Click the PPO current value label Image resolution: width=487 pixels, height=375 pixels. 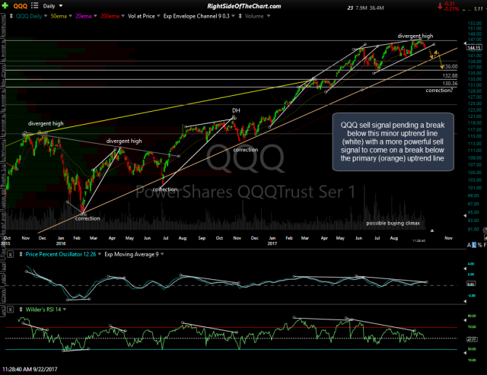469,284
